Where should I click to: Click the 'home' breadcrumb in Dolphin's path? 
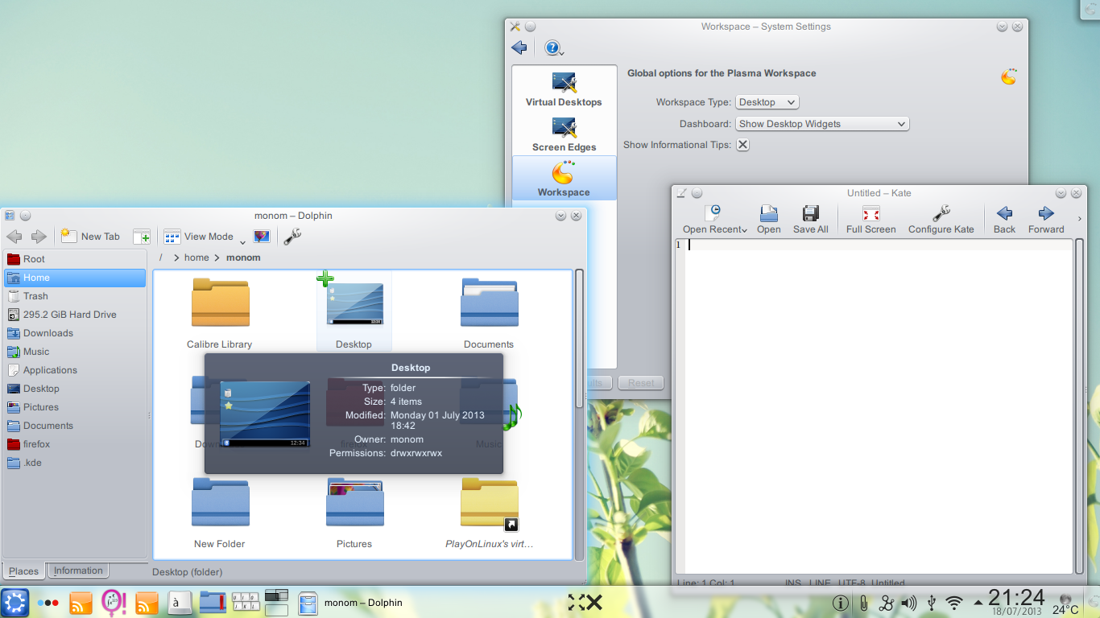click(196, 257)
